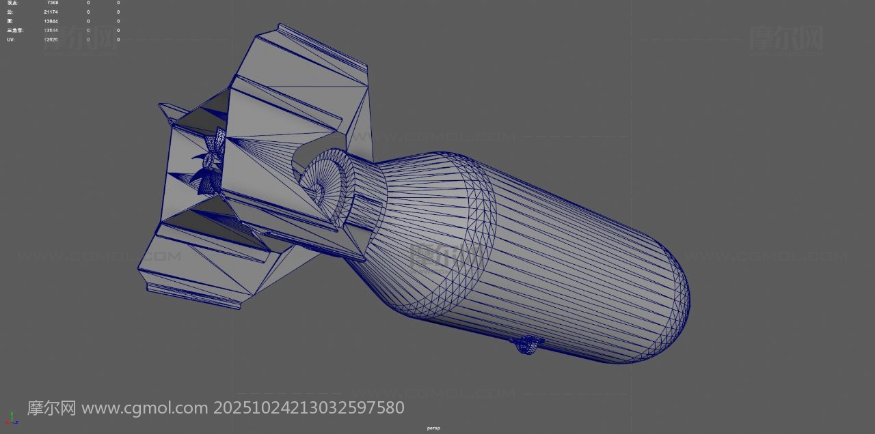Pick the propeller fuze inside the tail
The width and height of the screenshot is (875, 434).
click(208, 167)
